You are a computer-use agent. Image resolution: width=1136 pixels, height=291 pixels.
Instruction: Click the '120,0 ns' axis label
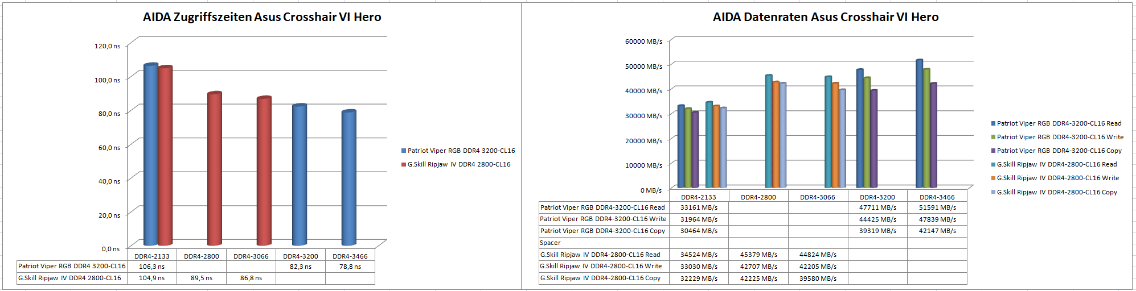(107, 46)
